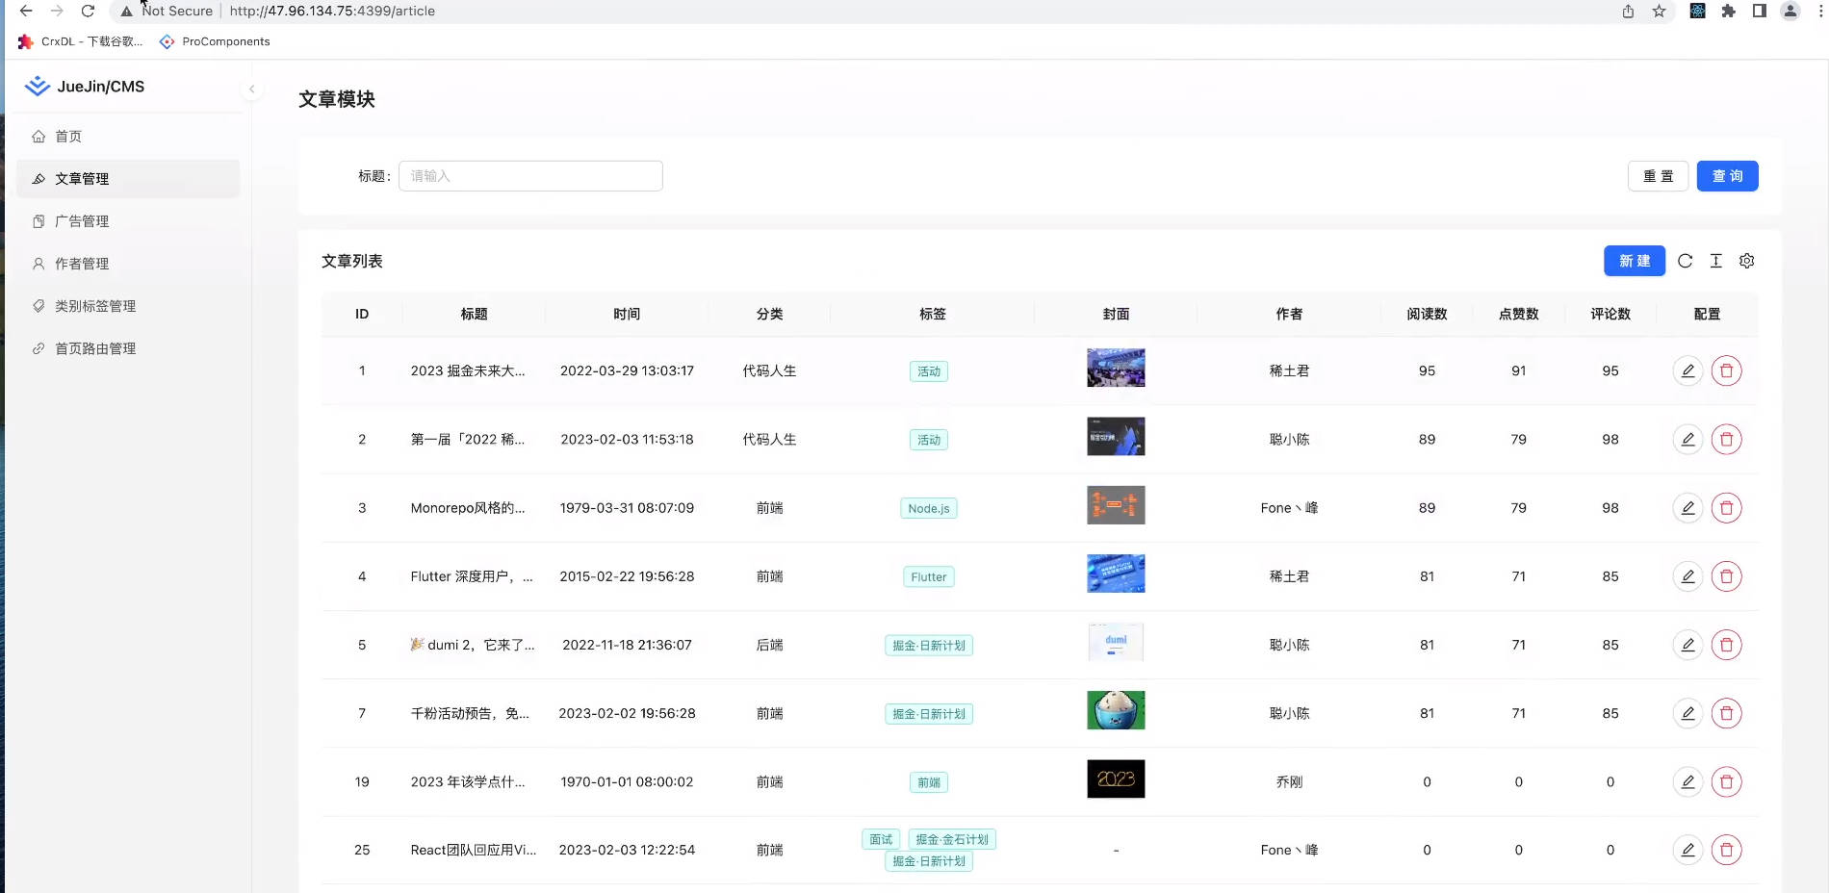1829x893 pixels.
Task: Click the JueJin/CMS logo
Action: [85, 87]
